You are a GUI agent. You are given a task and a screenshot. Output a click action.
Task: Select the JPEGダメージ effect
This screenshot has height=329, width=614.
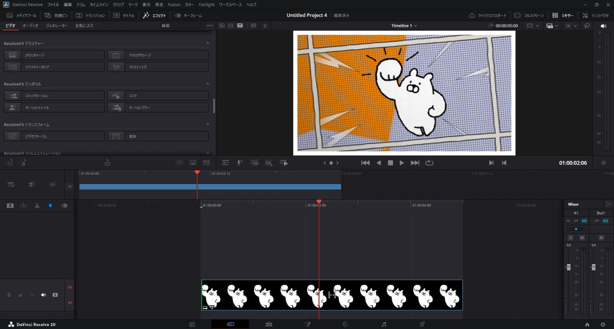pos(54,55)
